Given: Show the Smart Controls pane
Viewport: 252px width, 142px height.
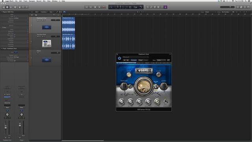Looking at the screenshot, I should pyautogui.click(x=20, y=7).
